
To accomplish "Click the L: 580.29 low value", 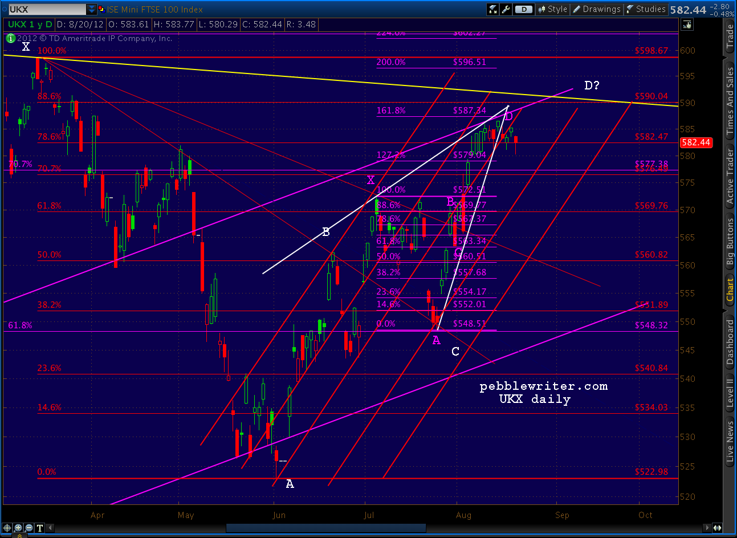I will tap(218, 25).
